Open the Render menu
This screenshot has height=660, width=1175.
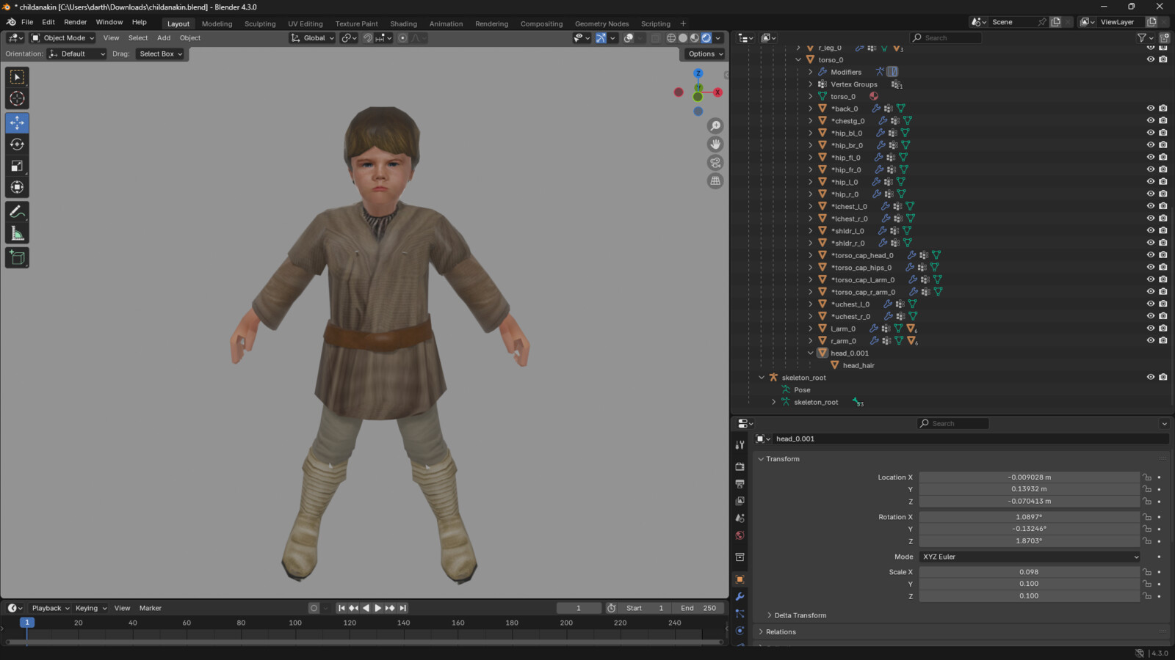pyautogui.click(x=75, y=22)
